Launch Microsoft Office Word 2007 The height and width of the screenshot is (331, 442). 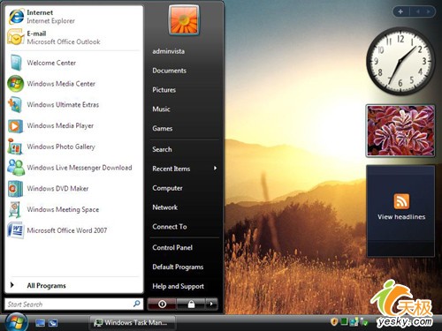click(x=73, y=230)
